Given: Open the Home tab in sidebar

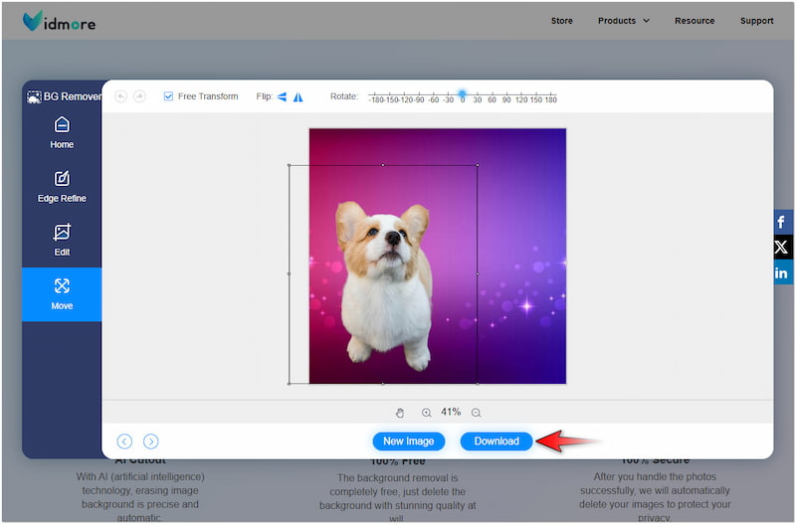Looking at the screenshot, I should pos(62,133).
